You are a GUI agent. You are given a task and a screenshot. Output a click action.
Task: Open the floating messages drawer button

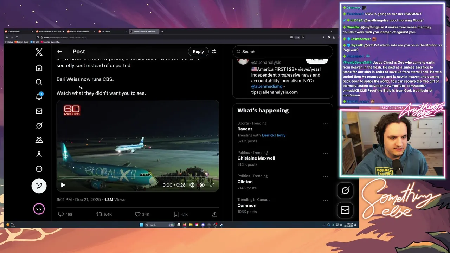point(345,210)
